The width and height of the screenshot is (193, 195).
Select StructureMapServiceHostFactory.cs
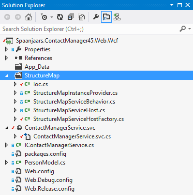coord(79,119)
